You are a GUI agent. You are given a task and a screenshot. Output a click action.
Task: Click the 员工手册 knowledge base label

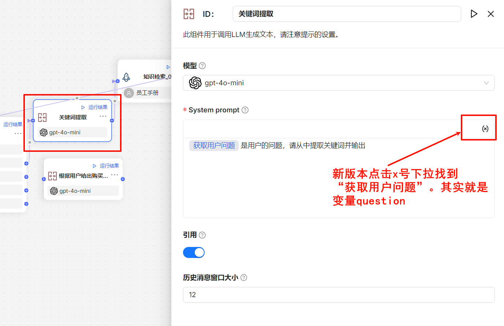pos(148,93)
